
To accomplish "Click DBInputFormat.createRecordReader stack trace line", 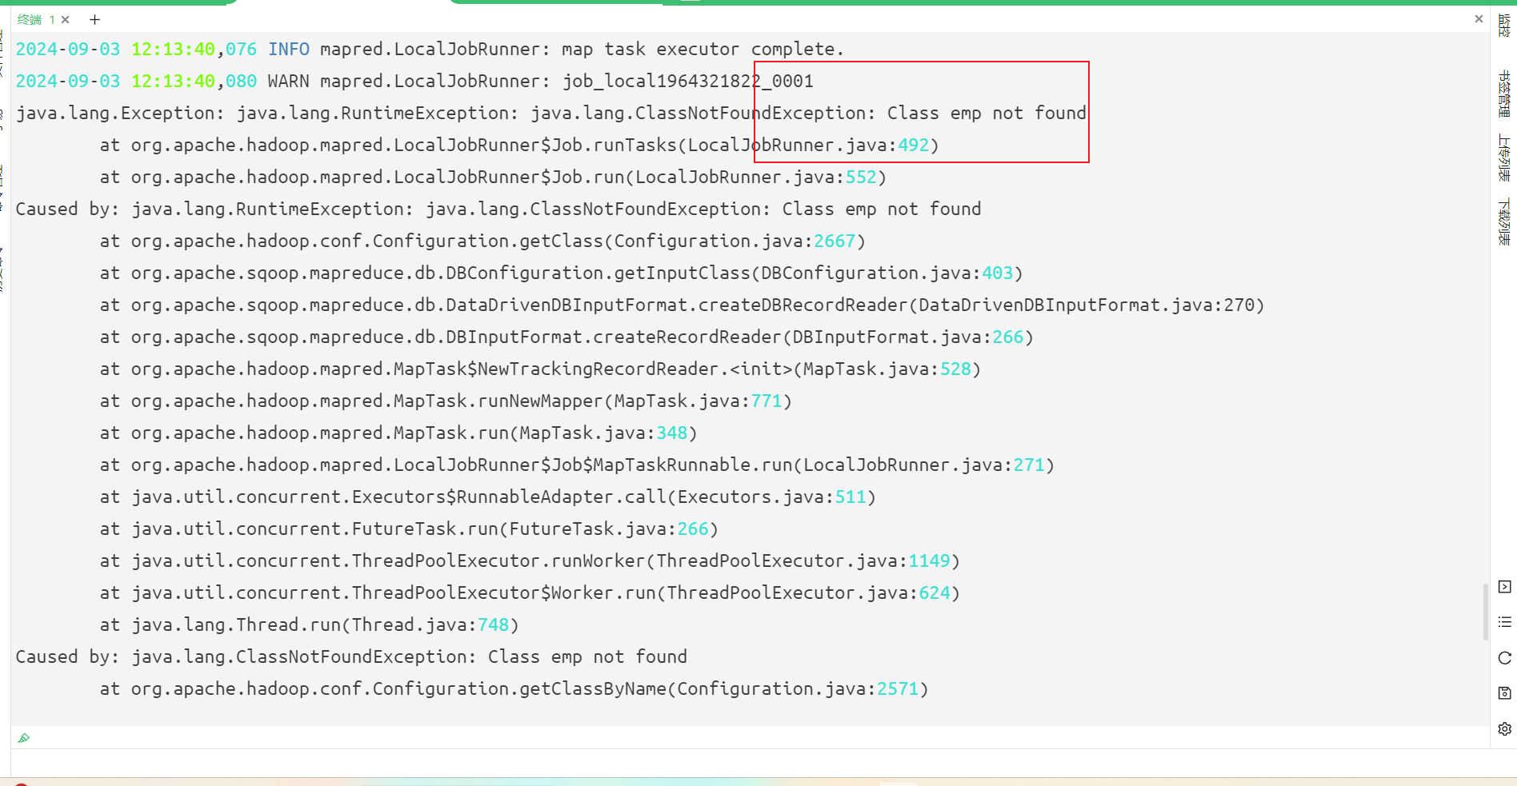I will point(566,337).
